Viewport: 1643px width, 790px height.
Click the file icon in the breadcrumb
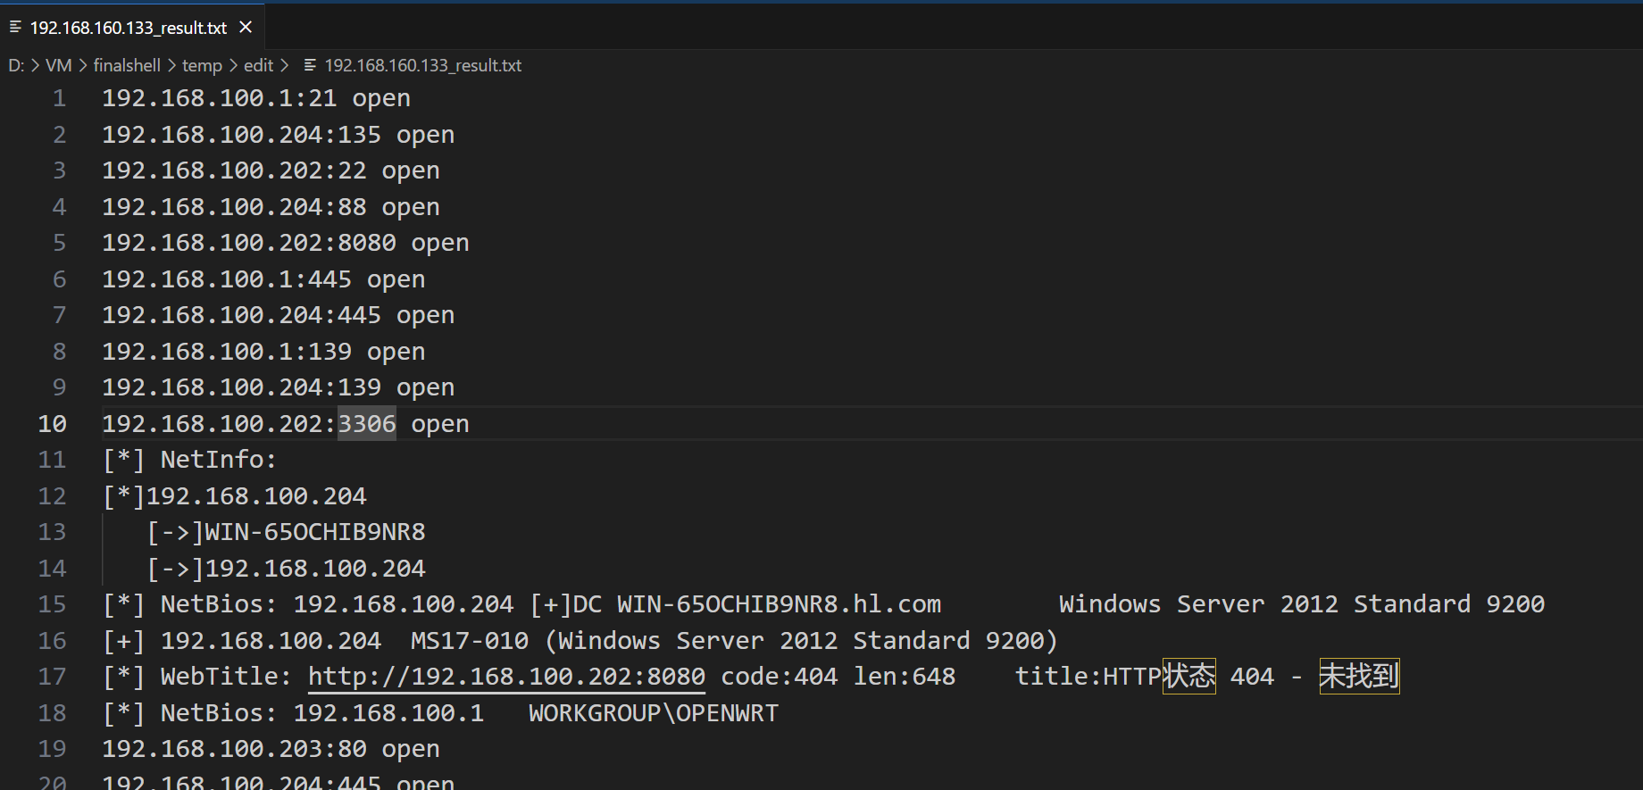pos(310,65)
